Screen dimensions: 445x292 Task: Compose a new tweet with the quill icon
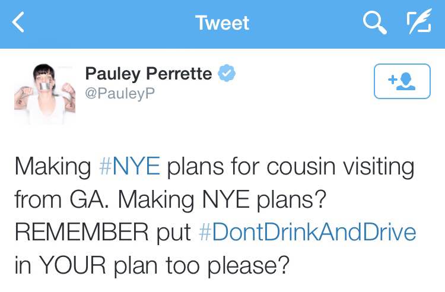[419, 21]
